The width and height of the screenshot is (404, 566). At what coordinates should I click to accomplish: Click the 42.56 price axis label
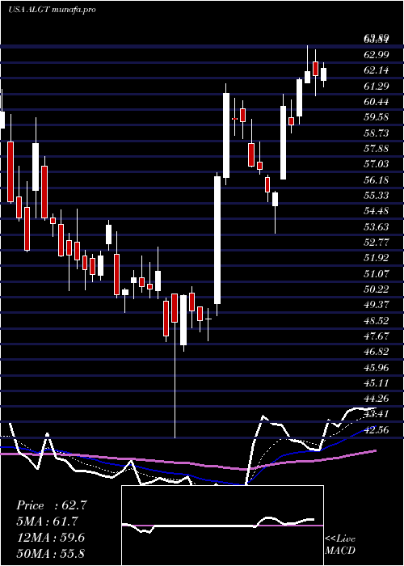point(377,430)
